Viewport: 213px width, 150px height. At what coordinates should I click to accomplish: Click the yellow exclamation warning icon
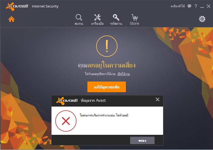[x=107, y=46]
